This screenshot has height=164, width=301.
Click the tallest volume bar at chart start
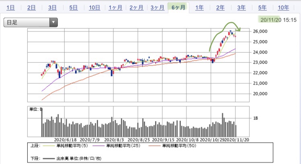42,122
